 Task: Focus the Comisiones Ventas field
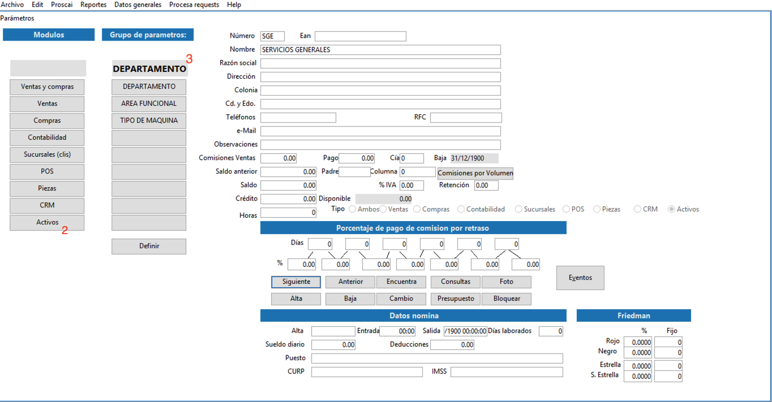[x=279, y=159]
